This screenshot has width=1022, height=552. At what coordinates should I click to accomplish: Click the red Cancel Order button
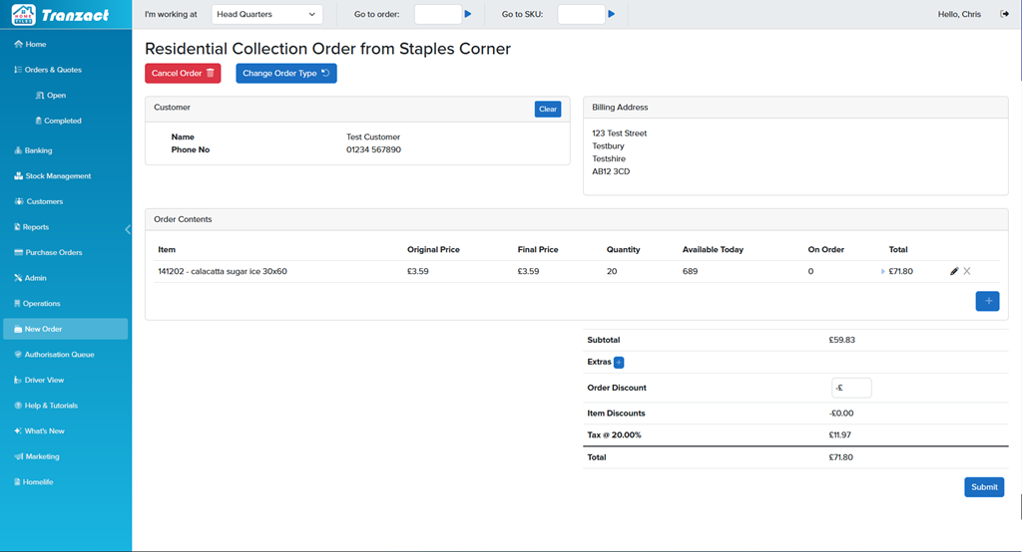[x=183, y=74]
